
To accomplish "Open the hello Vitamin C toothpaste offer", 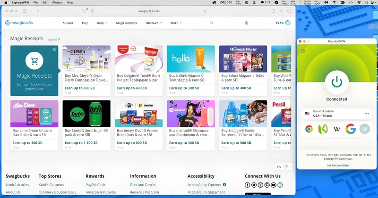I will pos(191,71).
